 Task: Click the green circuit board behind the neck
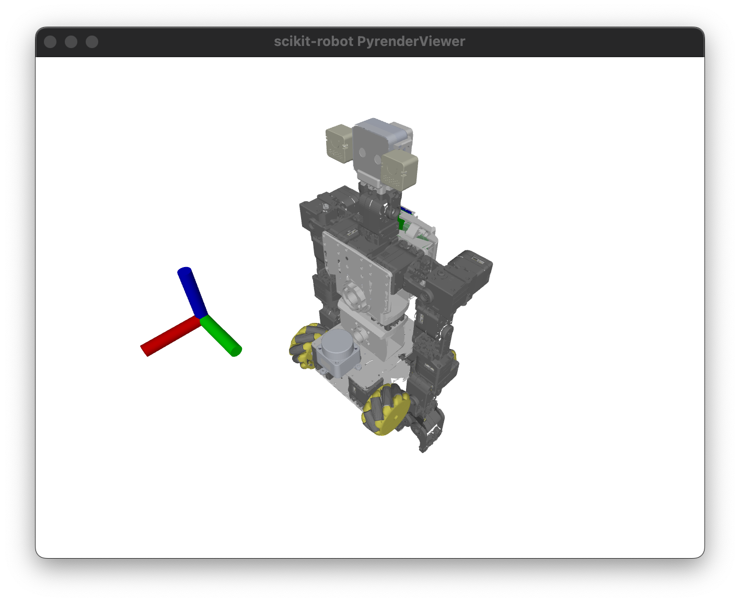pos(402,224)
